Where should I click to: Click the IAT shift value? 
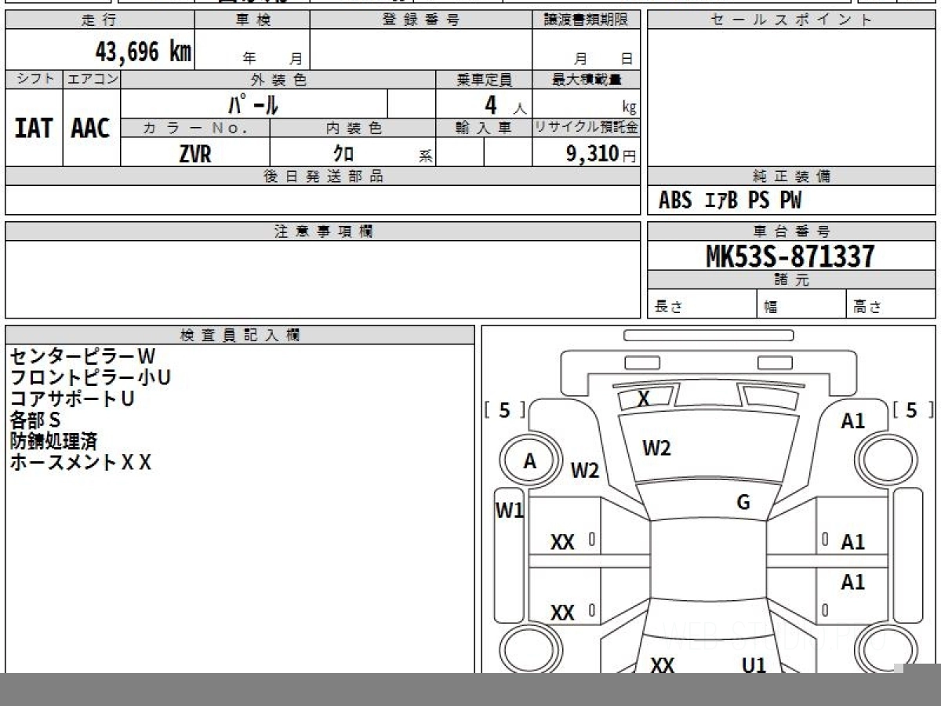pos(34,129)
